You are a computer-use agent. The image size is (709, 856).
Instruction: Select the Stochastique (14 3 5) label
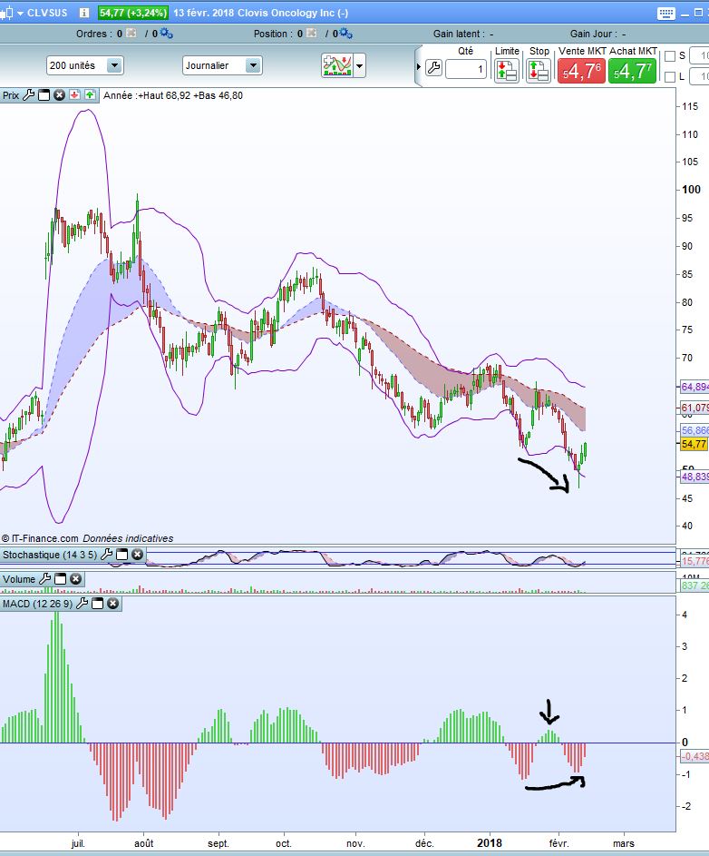[x=50, y=555]
